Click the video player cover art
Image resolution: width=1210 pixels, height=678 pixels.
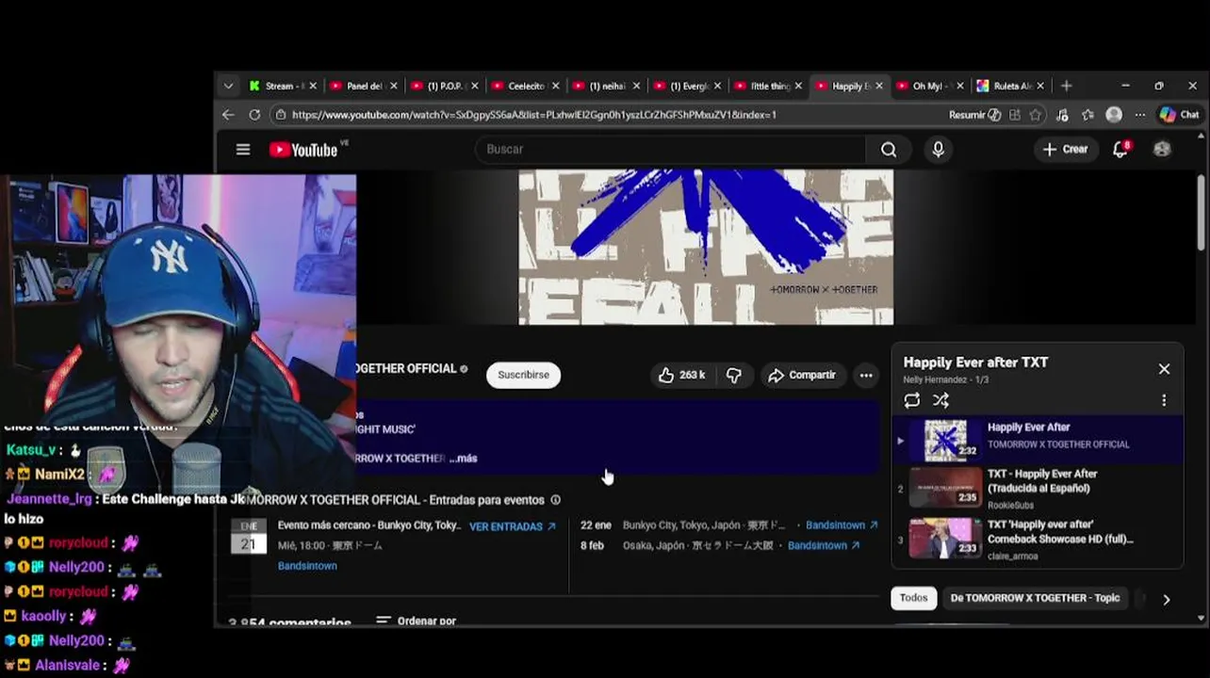(x=706, y=247)
